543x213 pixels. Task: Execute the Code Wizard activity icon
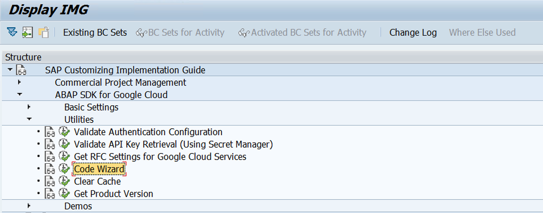click(x=64, y=169)
